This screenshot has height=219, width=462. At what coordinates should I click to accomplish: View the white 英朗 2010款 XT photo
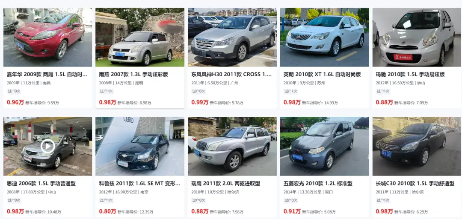tap(324, 37)
